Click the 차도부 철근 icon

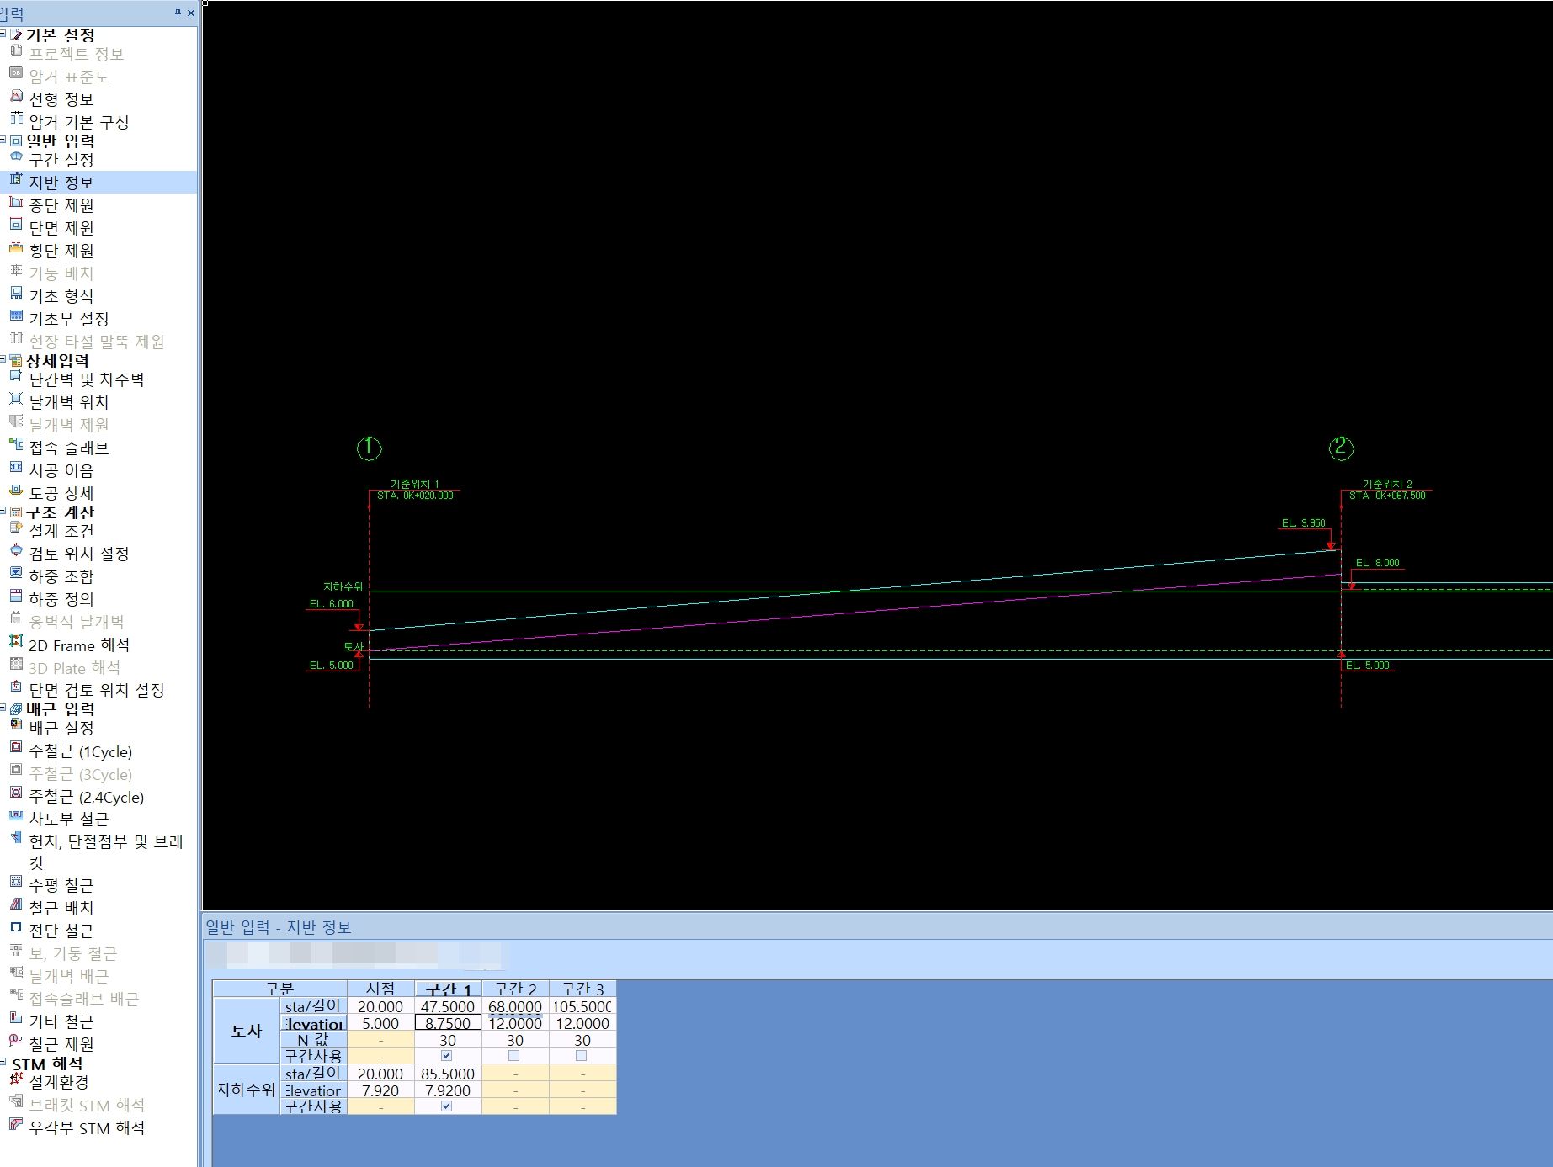[x=16, y=815]
